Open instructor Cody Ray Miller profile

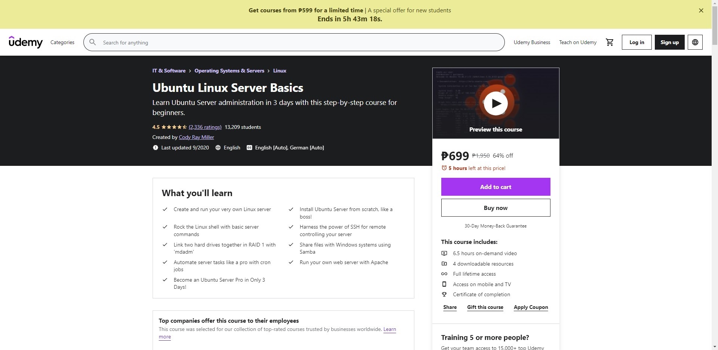pos(196,137)
